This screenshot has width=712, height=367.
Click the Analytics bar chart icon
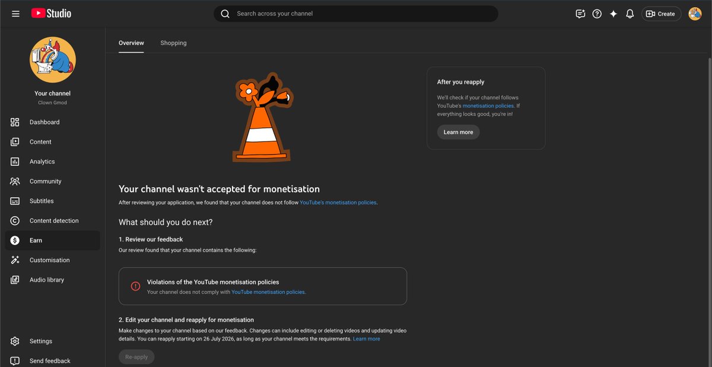pos(15,162)
